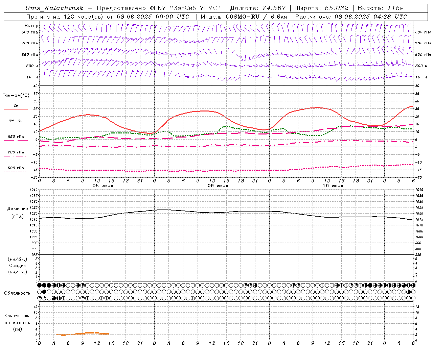This screenshot has height=346, width=433.
Task: Click the dashed legend line under 'Td 2м'
Action: pyautogui.click(x=15, y=125)
